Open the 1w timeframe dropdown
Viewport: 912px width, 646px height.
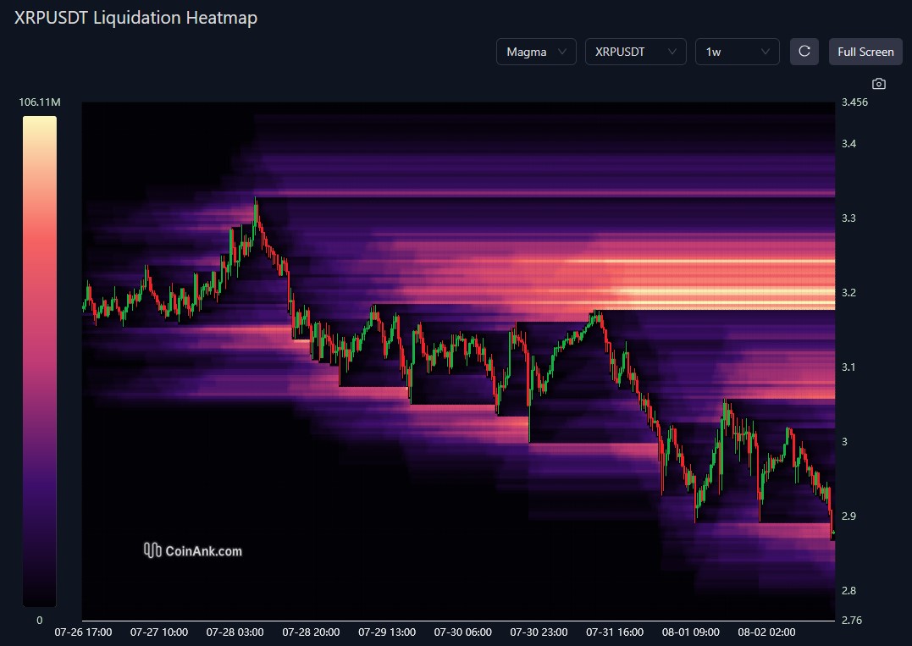[x=738, y=52]
